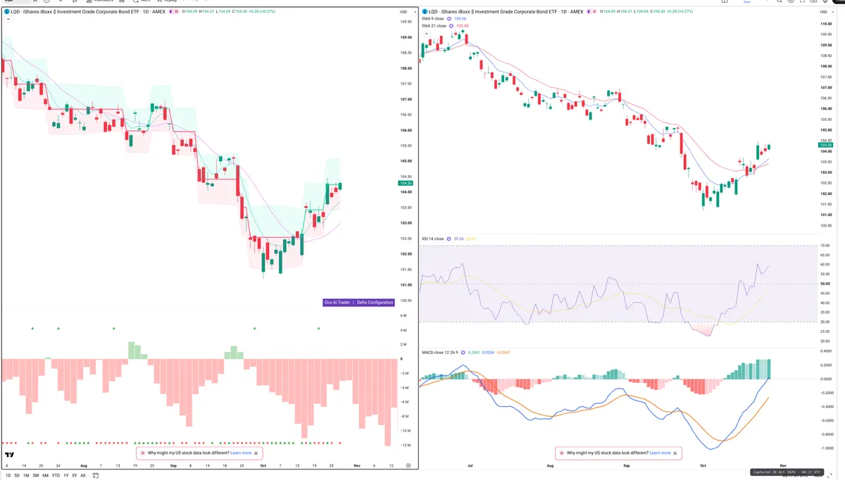Click the icon on the right chart notice

tap(561, 453)
